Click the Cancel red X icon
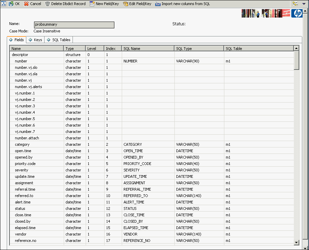Image resolution: width=309 pixels, height=250 pixels. tap(27, 4)
